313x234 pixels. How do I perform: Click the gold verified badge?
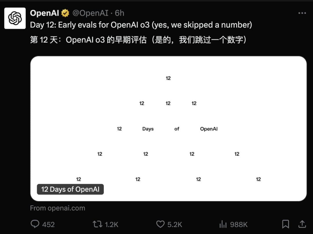tap(65, 13)
